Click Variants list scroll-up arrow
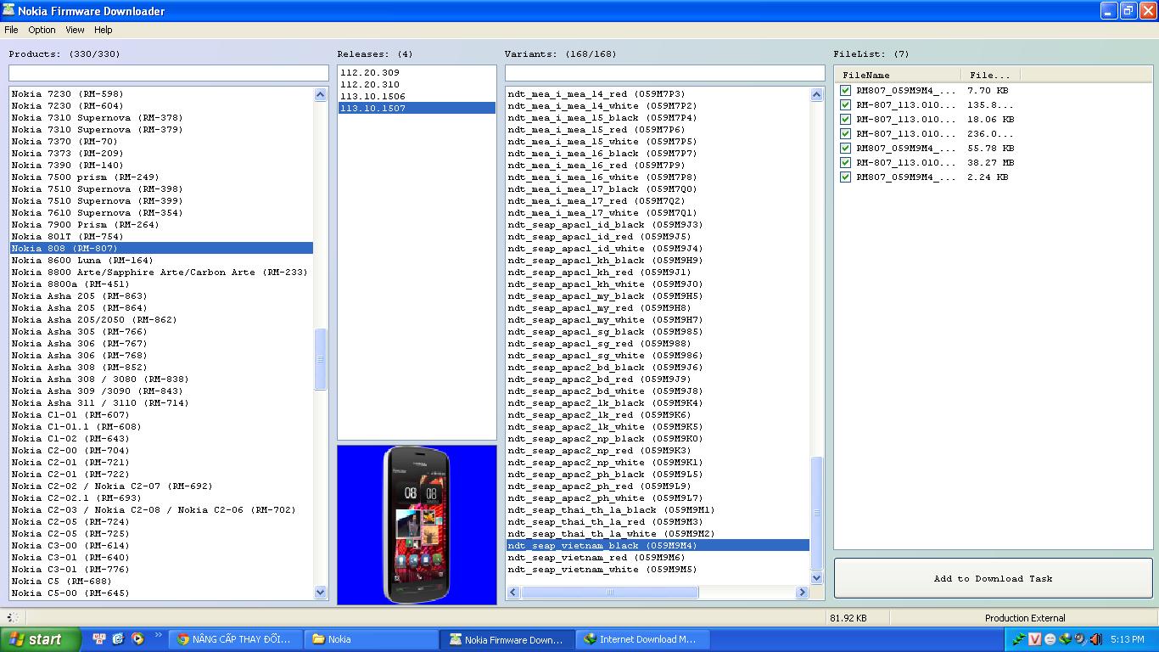Image resolution: width=1159 pixels, height=652 pixels. point(816,94)
